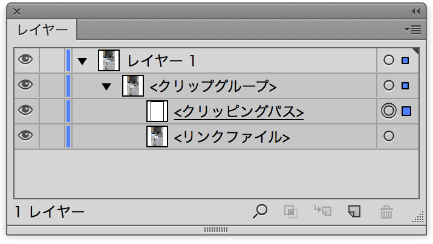Toggle visibility of クリップグループ row
Viewport: 433px width, 244px height.
pos(25,85)
